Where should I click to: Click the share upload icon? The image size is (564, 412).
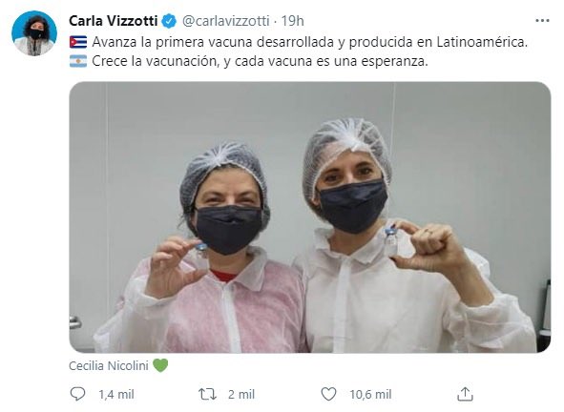pyautogui.click(x=465, y=394)
